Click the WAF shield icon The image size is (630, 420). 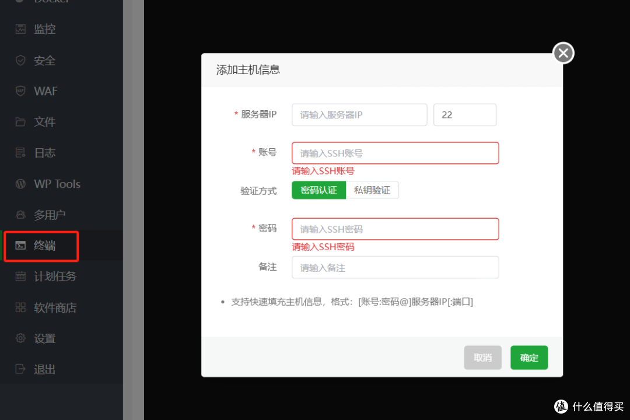click(x=20, y=91)
